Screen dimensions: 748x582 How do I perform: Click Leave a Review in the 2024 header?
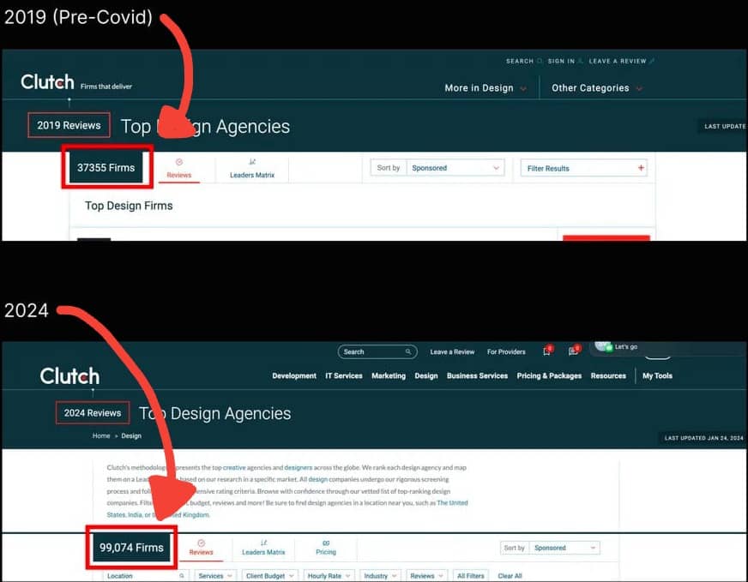(452, 351)
